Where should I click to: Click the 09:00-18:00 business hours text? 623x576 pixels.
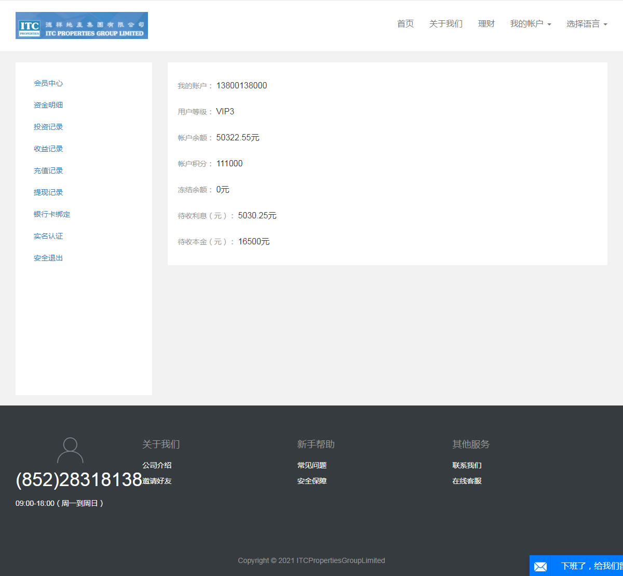(x=60, y=503)
